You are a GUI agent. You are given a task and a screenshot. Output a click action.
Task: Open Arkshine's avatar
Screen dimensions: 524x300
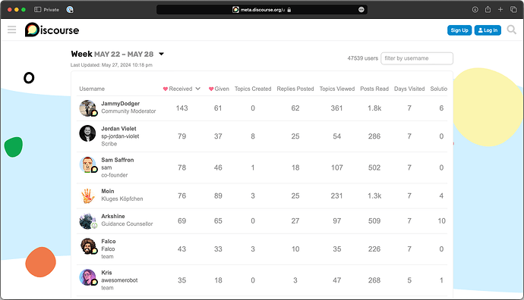tap(87, 220)
